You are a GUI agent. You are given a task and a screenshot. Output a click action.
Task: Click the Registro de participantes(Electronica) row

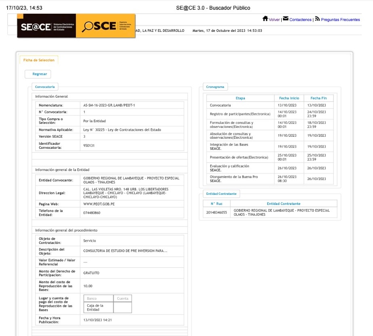coord(270,114)
